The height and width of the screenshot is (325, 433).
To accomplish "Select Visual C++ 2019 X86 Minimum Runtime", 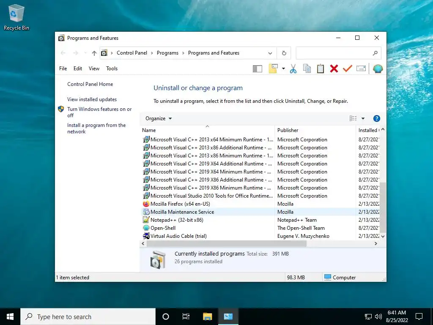I will pos(211,188).
